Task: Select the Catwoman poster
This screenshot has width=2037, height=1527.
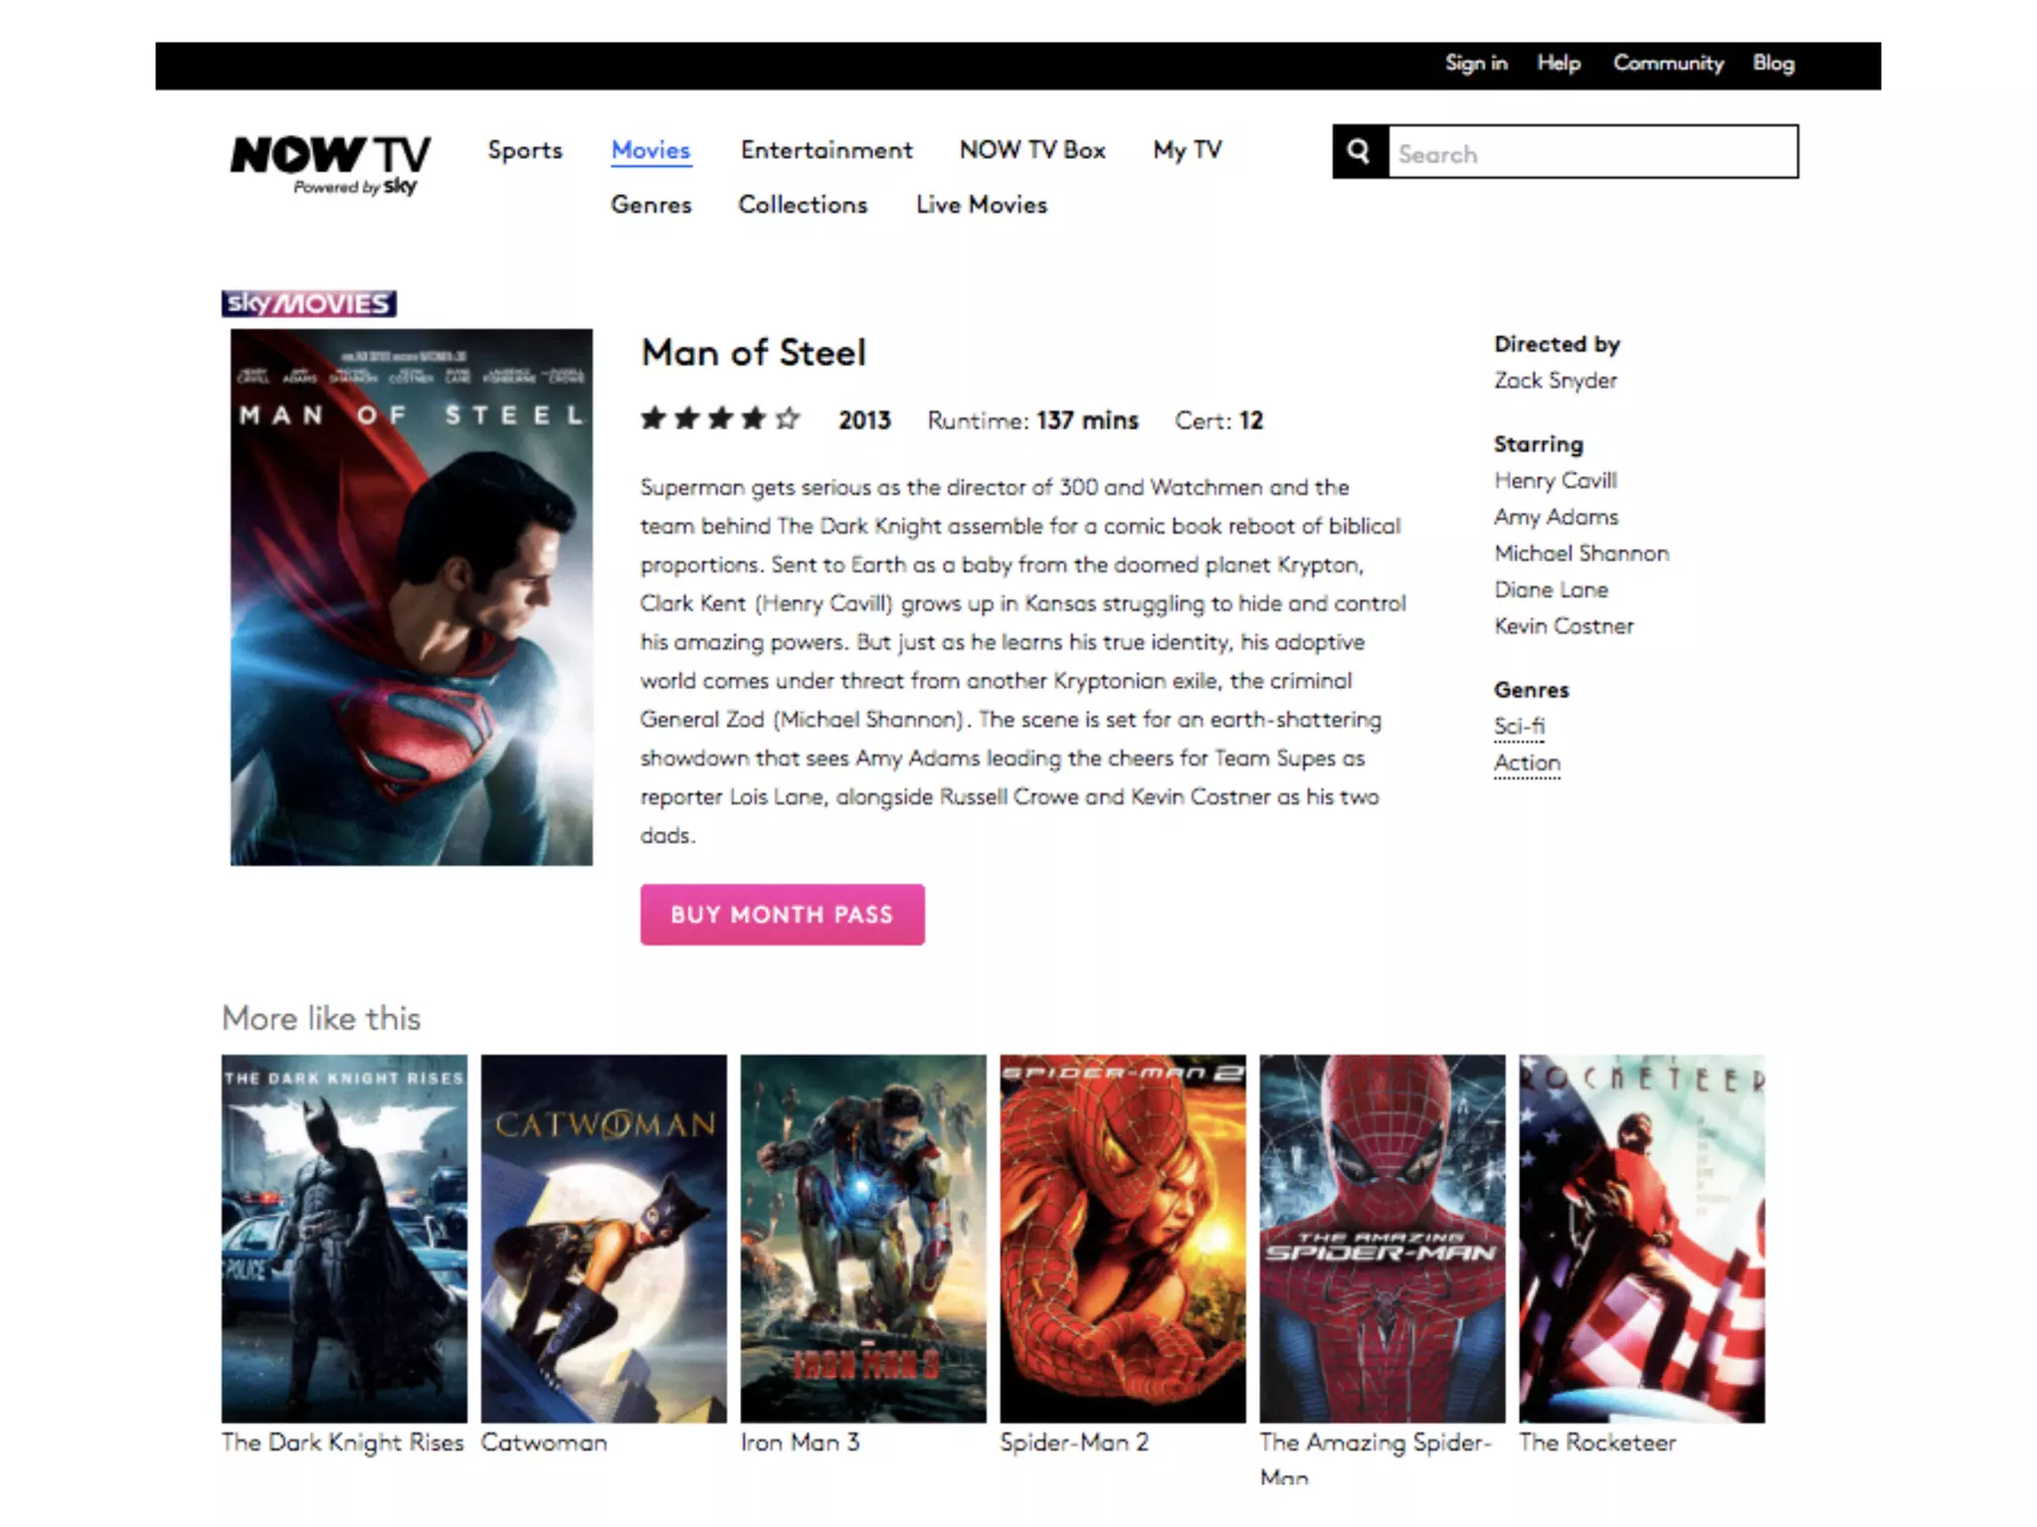Action: click(604, 1238)
